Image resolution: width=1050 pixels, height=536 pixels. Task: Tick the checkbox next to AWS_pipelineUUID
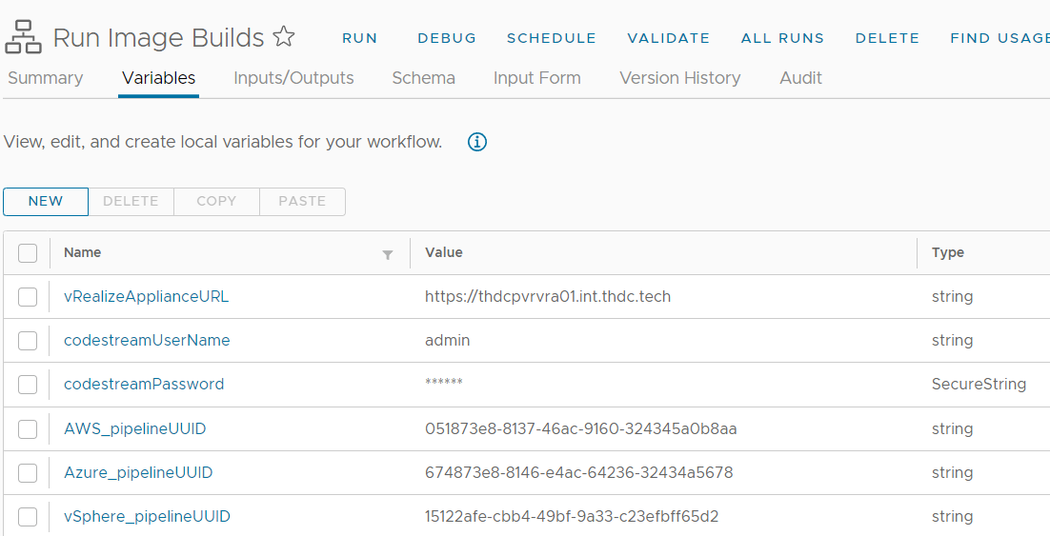(28, 429)
